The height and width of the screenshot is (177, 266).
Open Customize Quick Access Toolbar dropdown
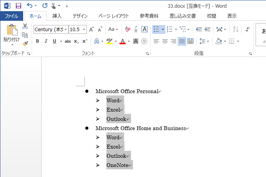point(67,6)
